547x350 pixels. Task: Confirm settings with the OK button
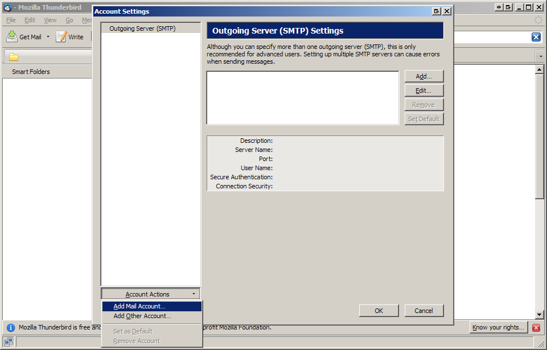click(379, 311)
